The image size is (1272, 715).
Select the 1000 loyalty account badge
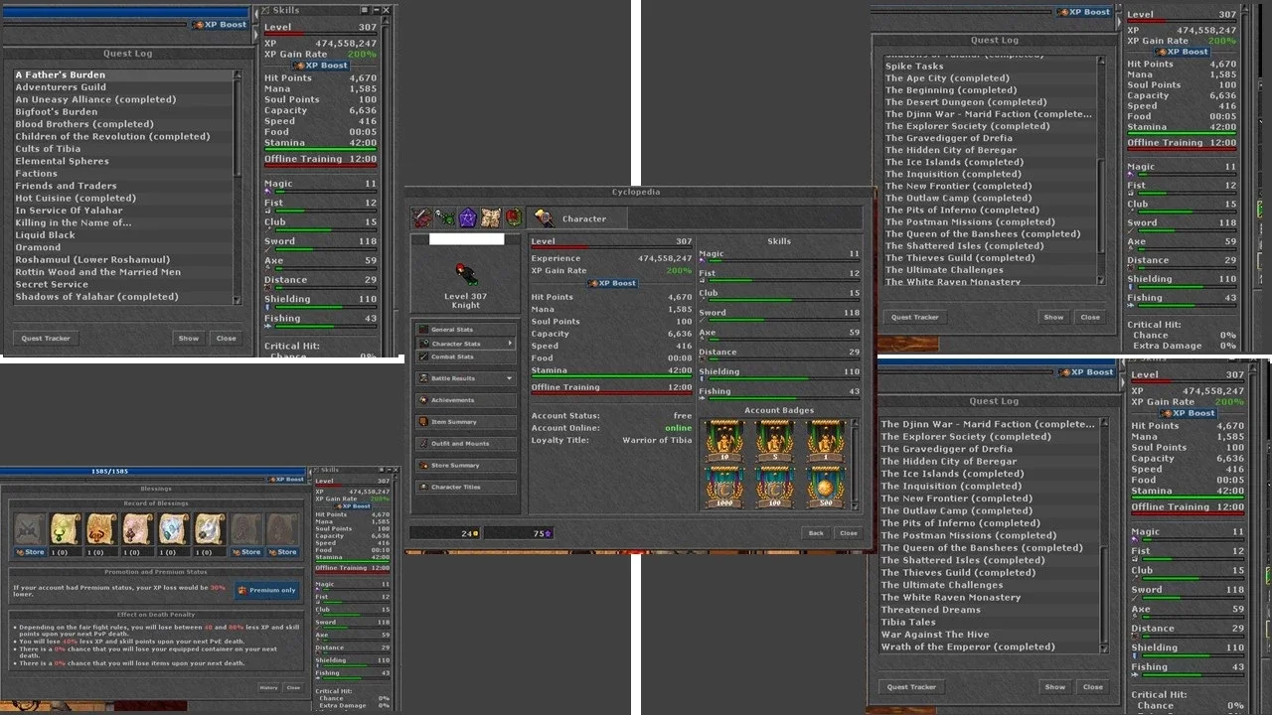[724, 486]
